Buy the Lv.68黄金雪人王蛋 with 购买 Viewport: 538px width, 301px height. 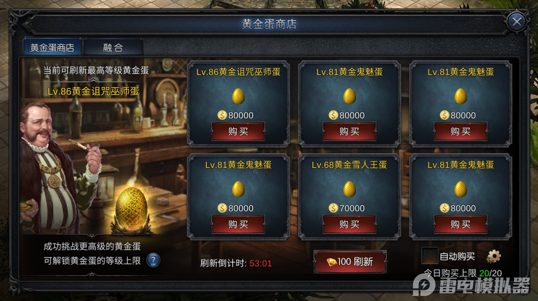click(350, 224)
